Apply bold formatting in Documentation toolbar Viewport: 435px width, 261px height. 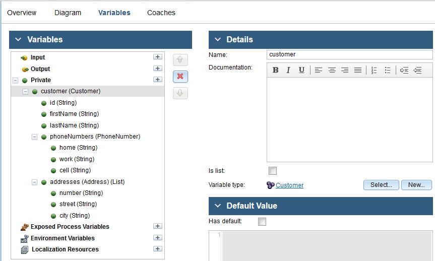(275, 70)
